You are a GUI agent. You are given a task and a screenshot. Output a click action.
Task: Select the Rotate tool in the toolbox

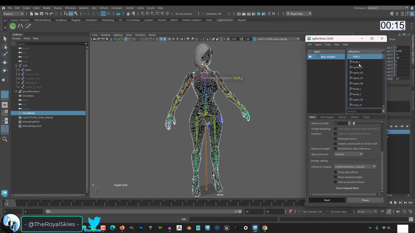point(5,70)
